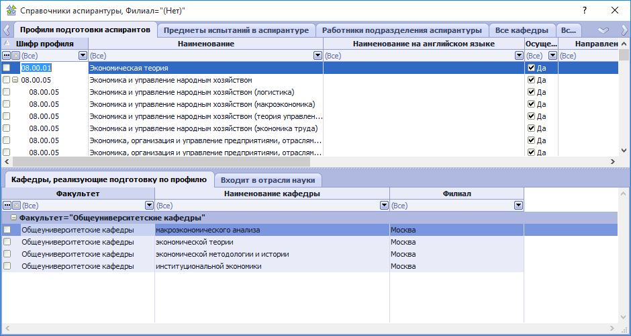Viewport: 631px width, 336px height.
Task: Check the box for the экономической теории department row
Action: (7, 242)
